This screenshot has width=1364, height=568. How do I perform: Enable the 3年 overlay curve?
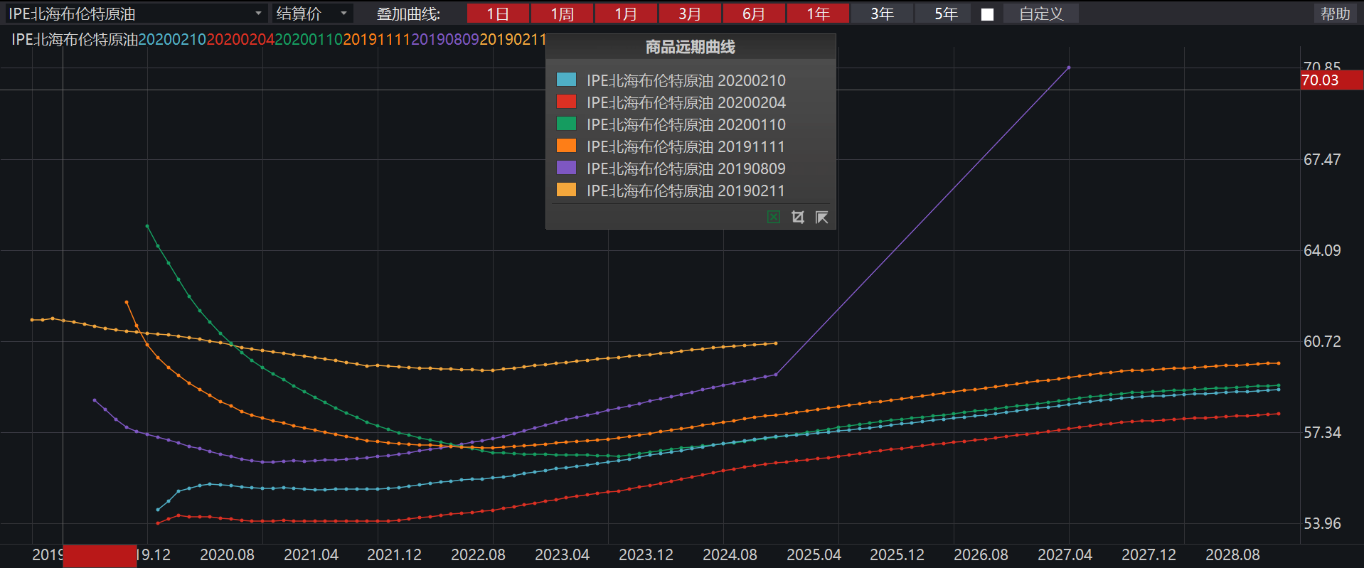pos(882,14)
